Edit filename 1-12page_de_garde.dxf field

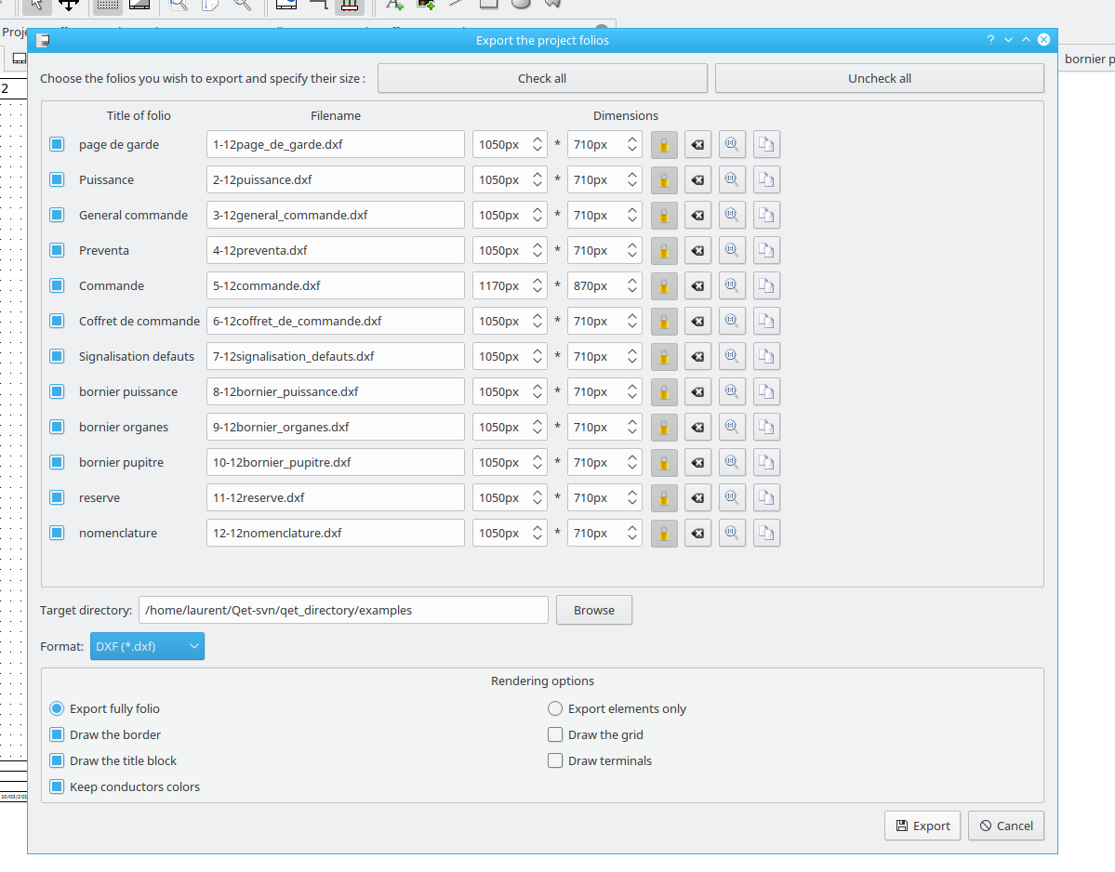tap(336, 144)
